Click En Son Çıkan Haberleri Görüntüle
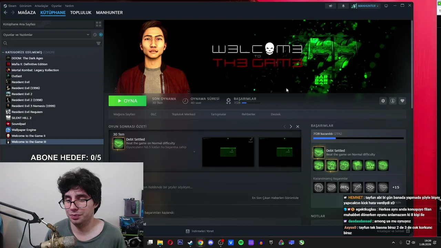Image resolution: width=441 pixels, height=248 pixels. point(275,198)
